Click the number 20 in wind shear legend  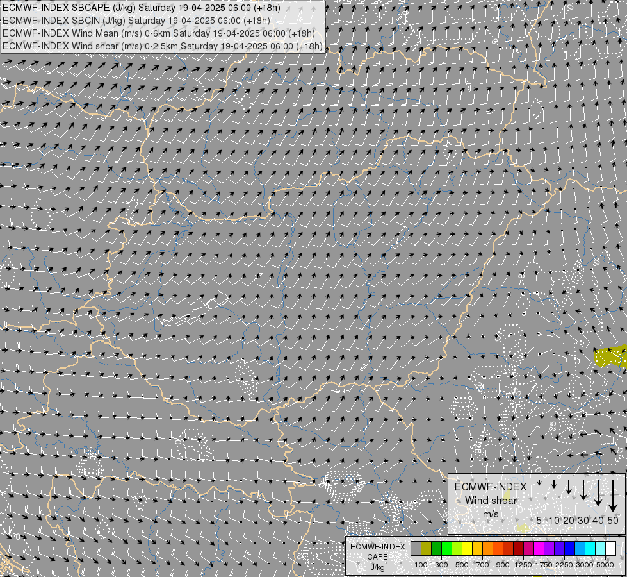[569, 520]
